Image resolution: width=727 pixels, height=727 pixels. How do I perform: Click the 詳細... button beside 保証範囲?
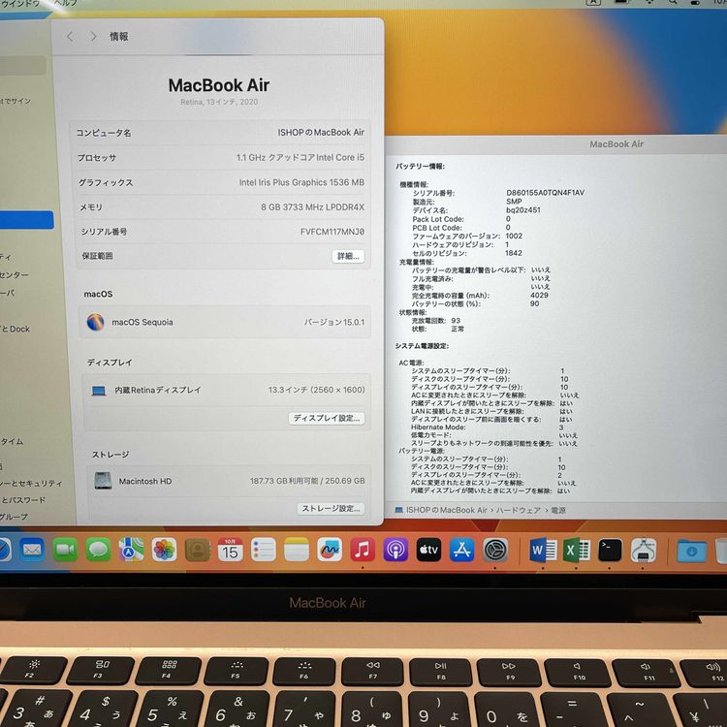[x=348, y=256]
